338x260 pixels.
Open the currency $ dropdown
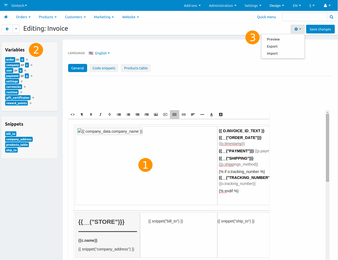(x=312, y=5)
